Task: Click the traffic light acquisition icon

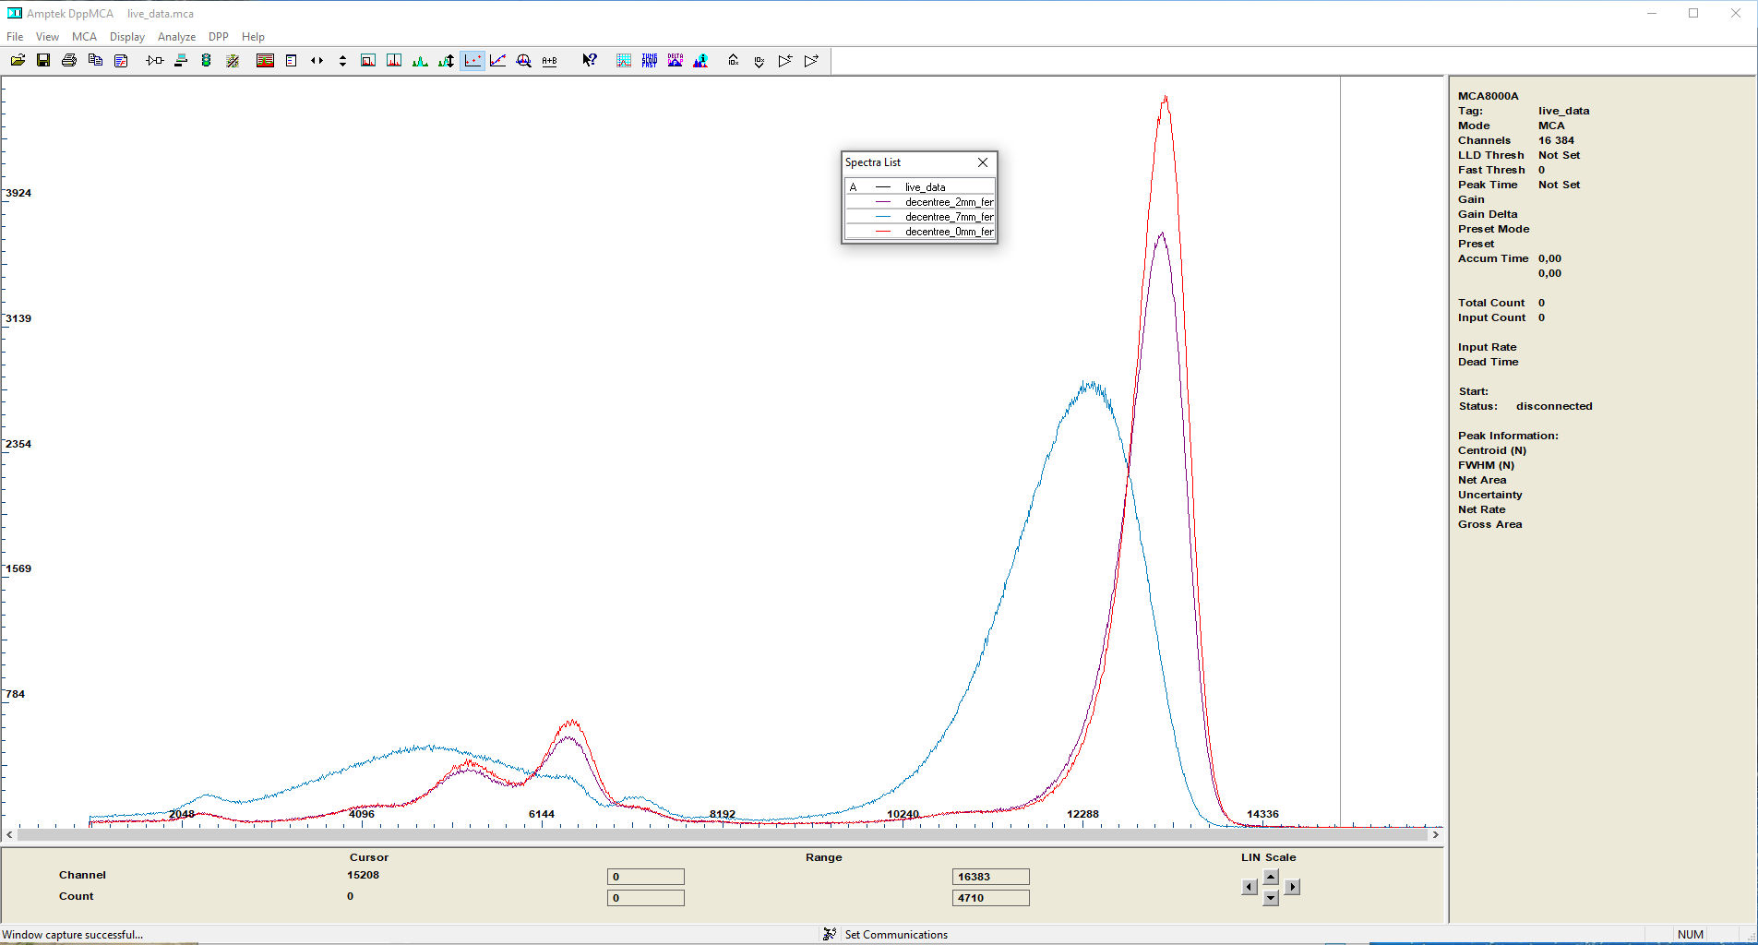Action: click(207, 61)
